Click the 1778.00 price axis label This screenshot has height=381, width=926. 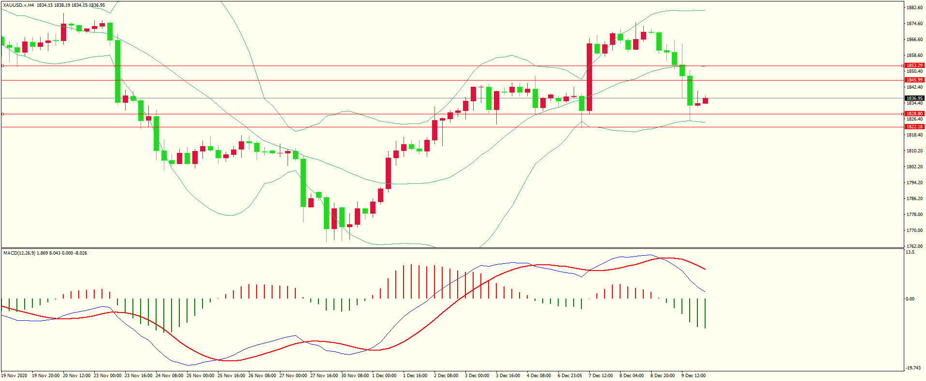point(915,215)
